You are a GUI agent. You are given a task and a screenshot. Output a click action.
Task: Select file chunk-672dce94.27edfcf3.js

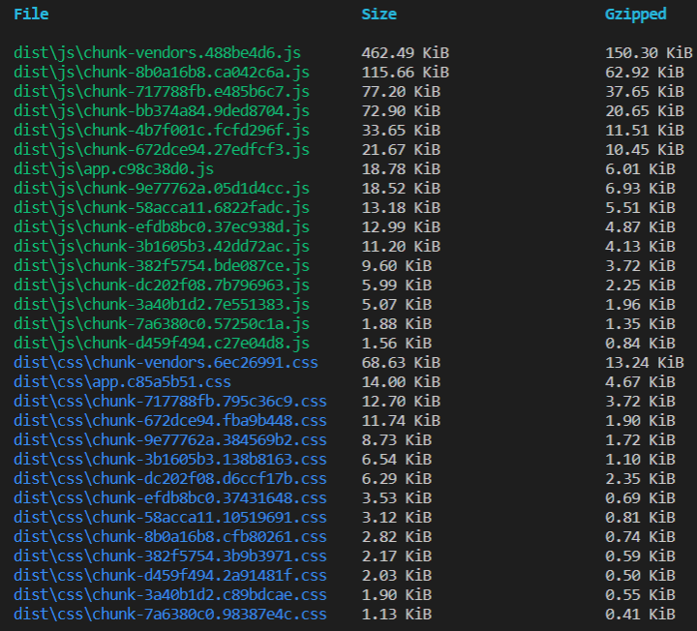tap(162, 150)
